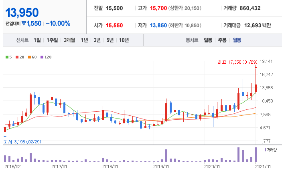This screenshot has height=175, width=282.
Task: Select the 10년 line chart period
Action: [x=124, y=40]
